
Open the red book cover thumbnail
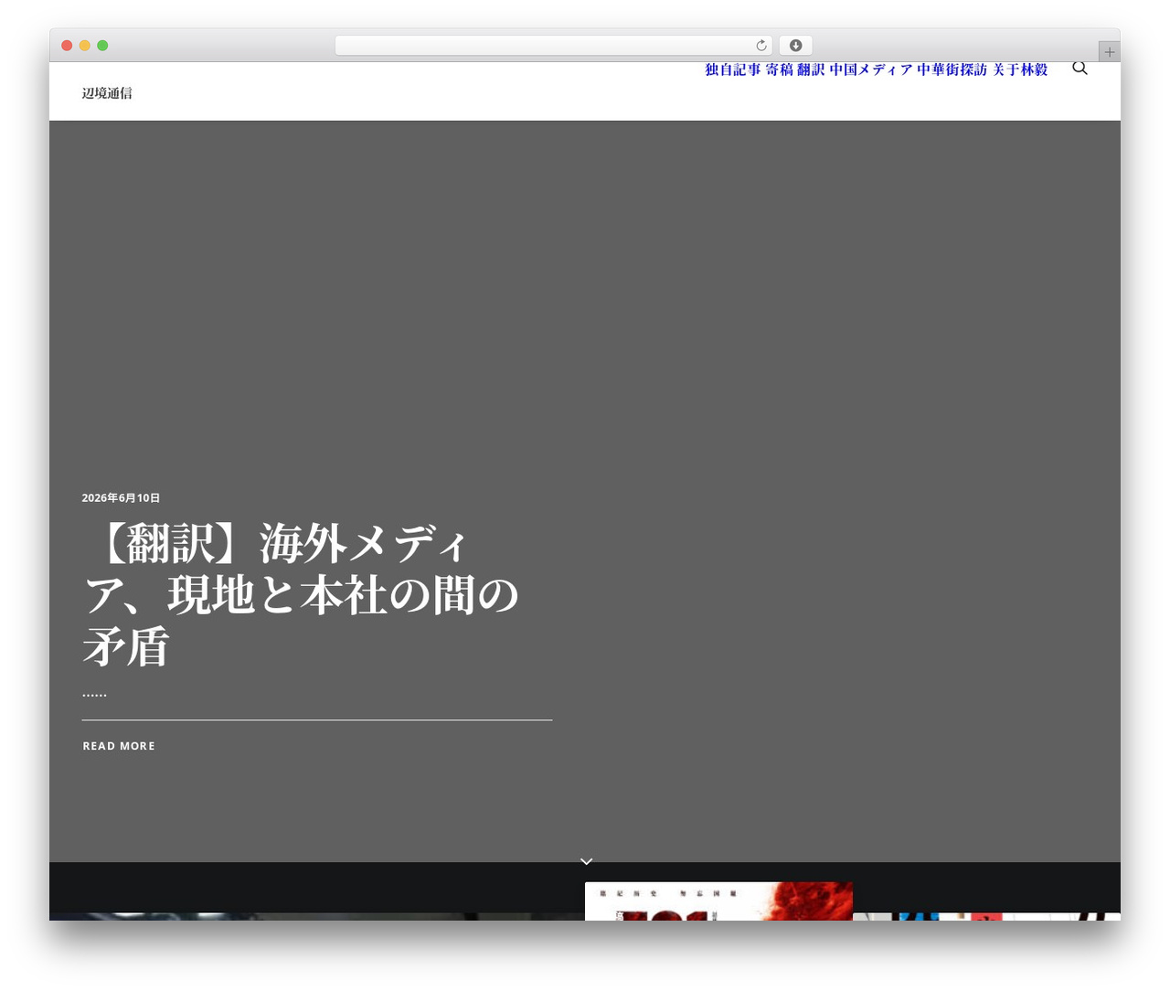point(718,901)
